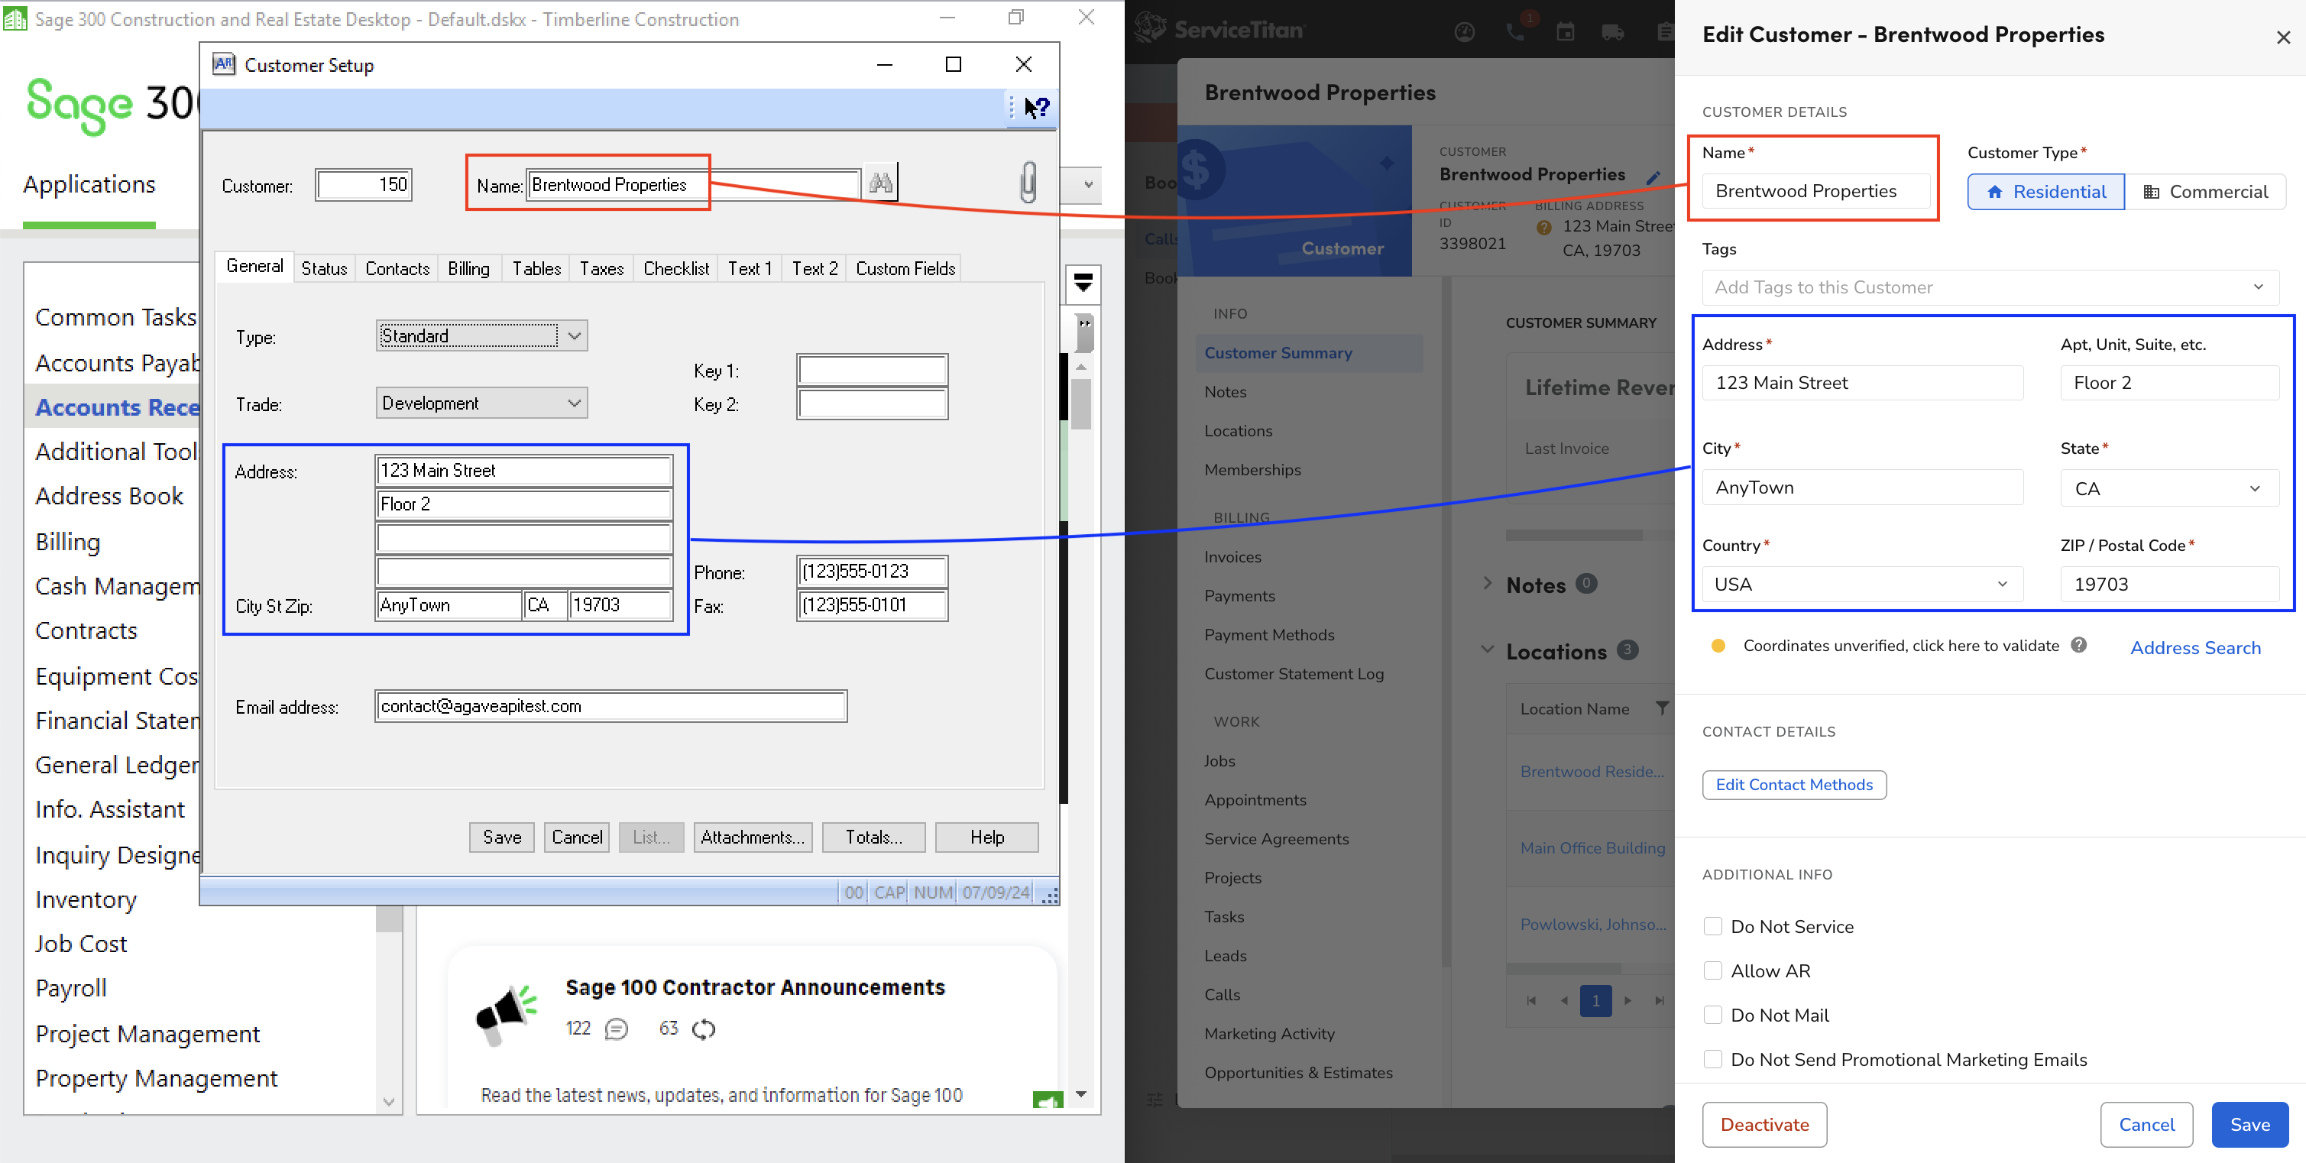Click the Customer number field showing 150
The width and height of the screenshot is (2306, 1163).
[x=364, y=184]
